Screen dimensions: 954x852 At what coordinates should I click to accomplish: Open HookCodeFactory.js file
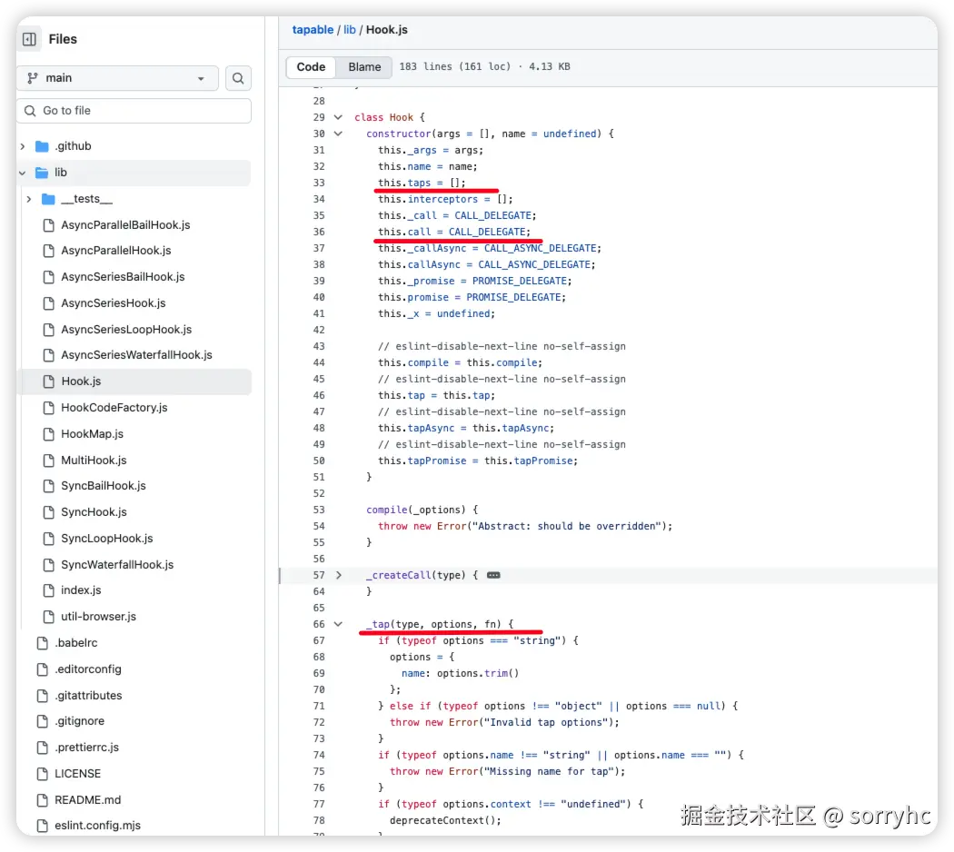point(114,408)
